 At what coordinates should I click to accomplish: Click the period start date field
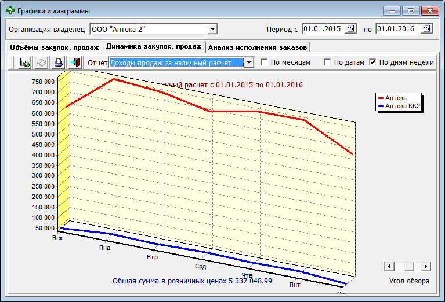[323, 28]
